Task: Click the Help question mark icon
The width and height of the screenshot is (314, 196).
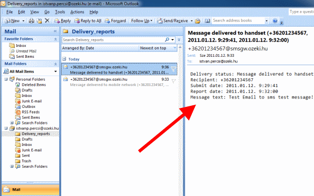Action: tap(275, 21)
